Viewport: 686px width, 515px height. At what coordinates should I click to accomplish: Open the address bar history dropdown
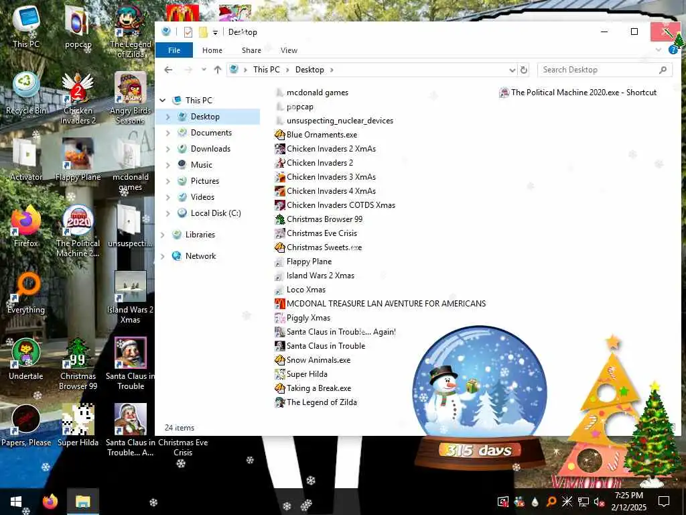(512, 70)
